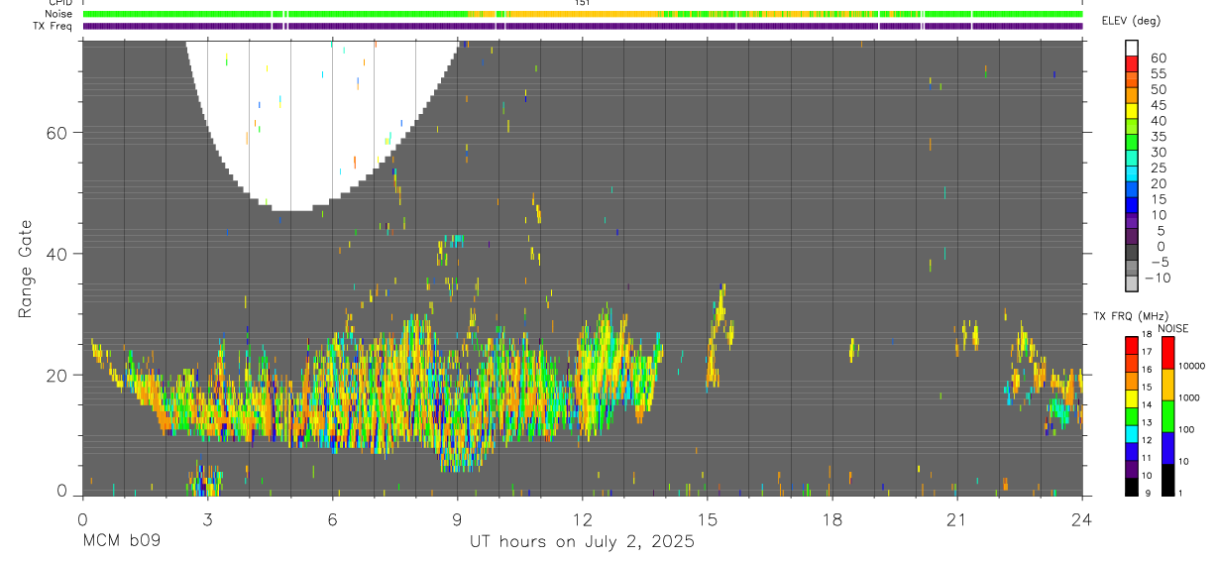Viewport: 1217px width, 562px height.
Task: Click the MCM b09 radar label
Action: pos(121,542)
